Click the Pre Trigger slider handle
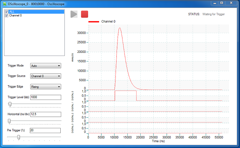Screen dimensions: 240x148 19,137
